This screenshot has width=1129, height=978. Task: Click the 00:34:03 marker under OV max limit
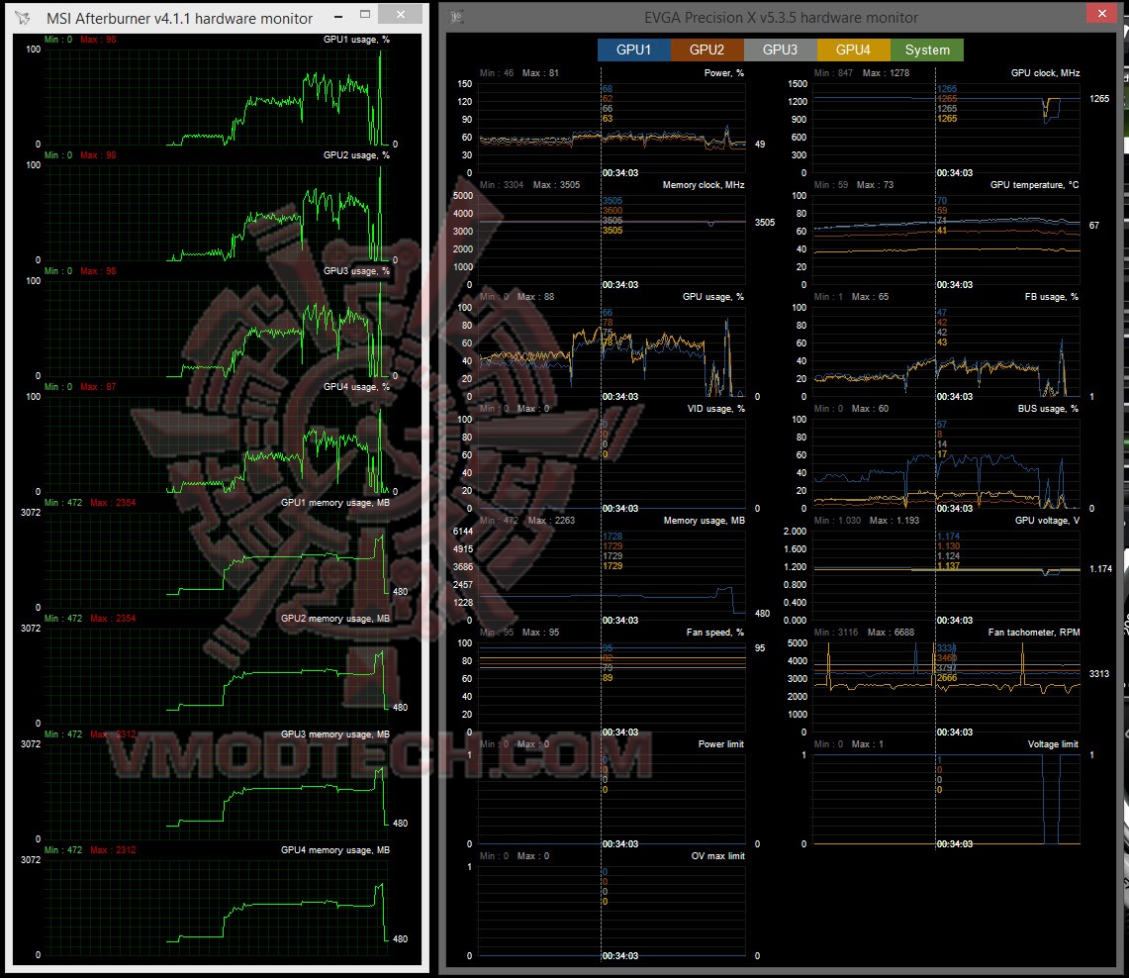point(620,955)
